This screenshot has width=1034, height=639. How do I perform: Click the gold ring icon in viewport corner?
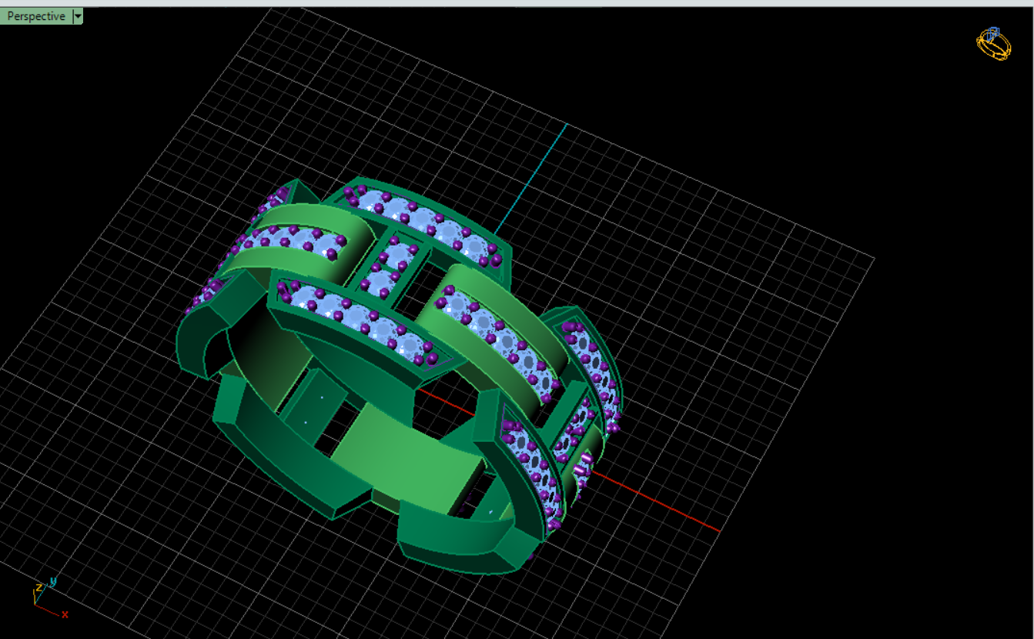[992, 44]
